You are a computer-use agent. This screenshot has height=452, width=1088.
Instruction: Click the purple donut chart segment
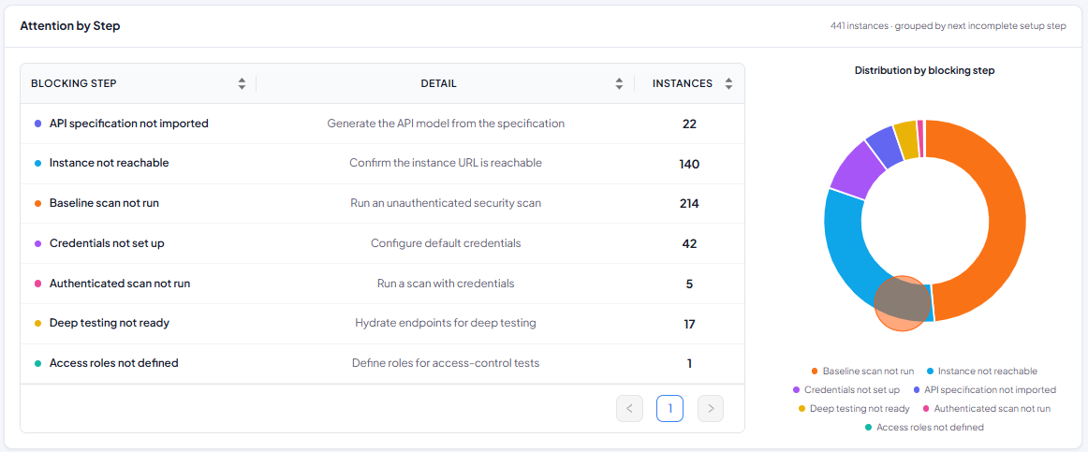858,169
